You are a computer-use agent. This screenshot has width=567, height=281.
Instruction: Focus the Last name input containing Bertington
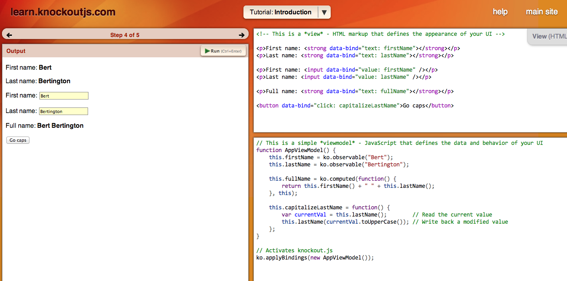[x=64, y=111]
